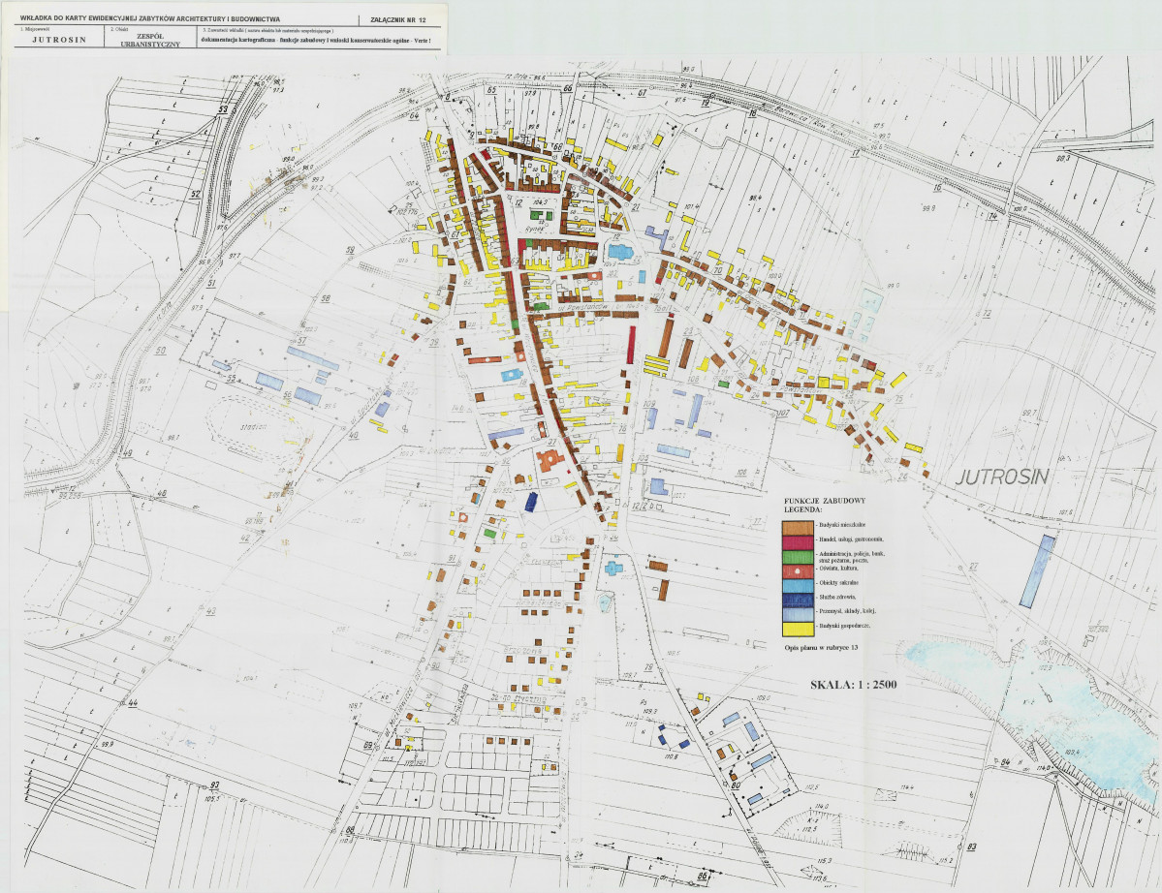This screenshot has width=1162, height=893.
Task: Click the dark blue 'Służba zdrowia' swatch
Action: pos(797,600)
